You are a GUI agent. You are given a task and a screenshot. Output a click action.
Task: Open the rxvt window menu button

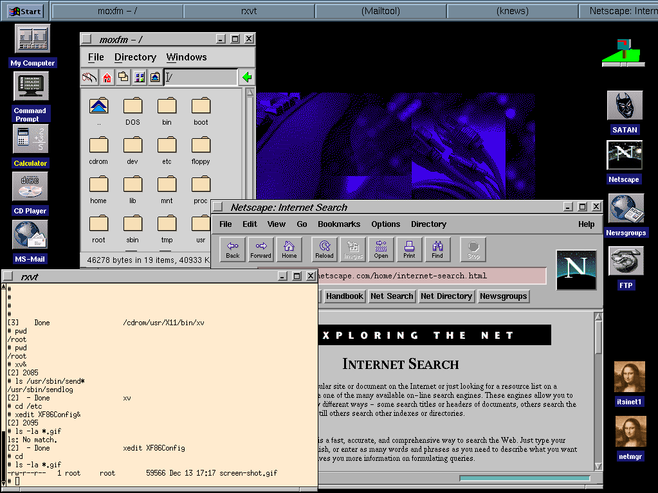click(8, 276)
